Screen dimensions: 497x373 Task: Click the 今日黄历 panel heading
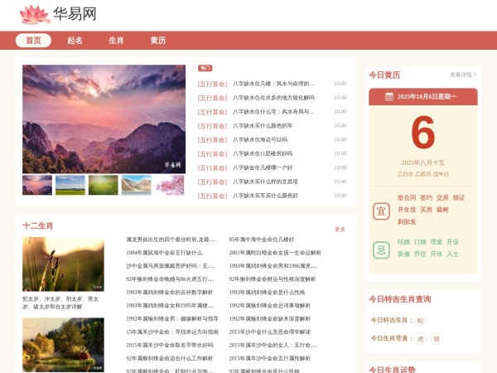click(384, 75)
